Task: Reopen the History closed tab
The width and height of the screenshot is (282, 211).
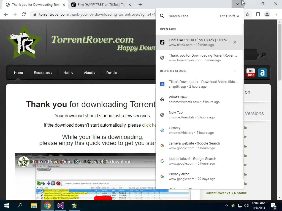Action: click(x=199, y=130)
